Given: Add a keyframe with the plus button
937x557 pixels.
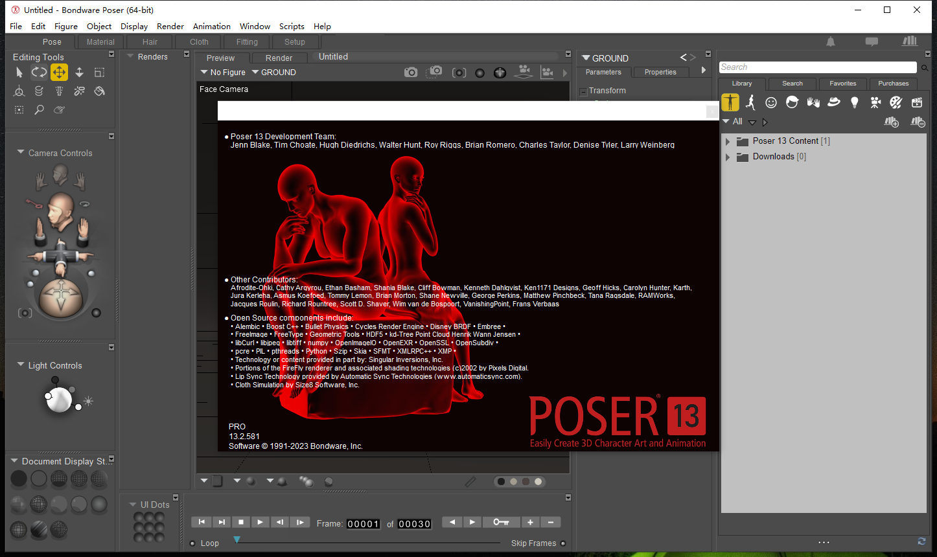Looking at the screenshot, I should tap(530, 522).
